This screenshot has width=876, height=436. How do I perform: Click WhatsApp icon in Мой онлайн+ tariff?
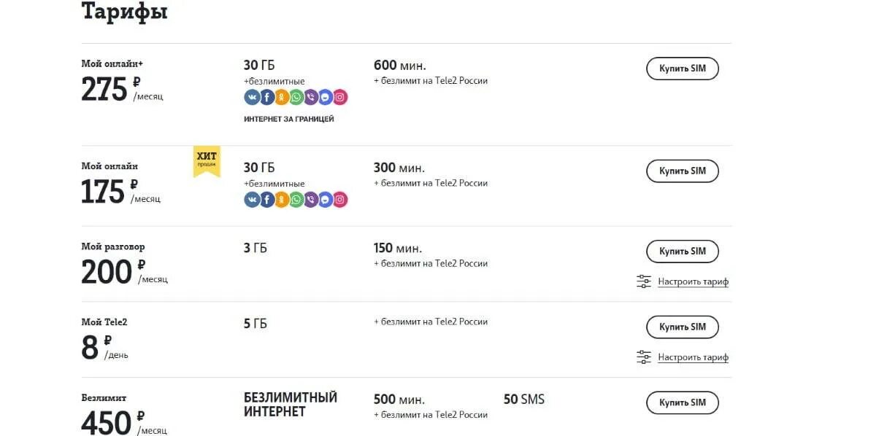coord(296,97)
